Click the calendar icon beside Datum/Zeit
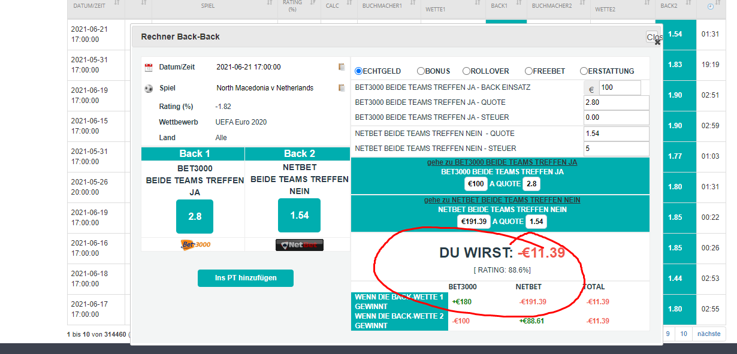 click(149, 68)
